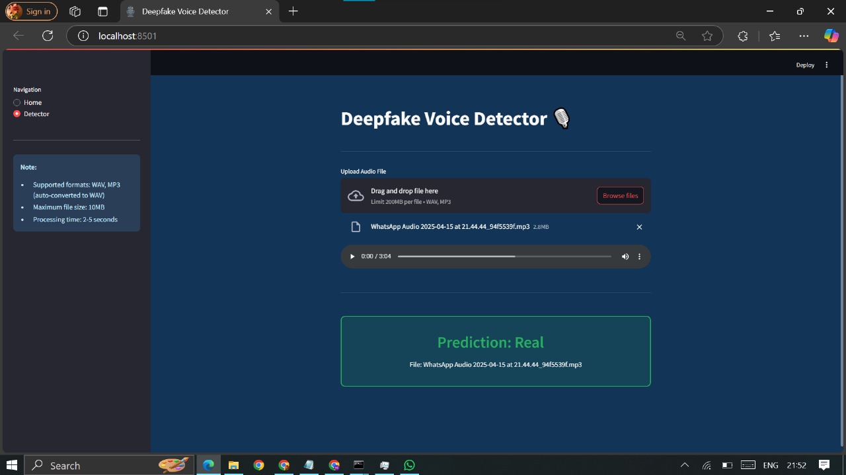Remove the uploaded WhatsApp Audio file
Screen dimensions: 846x475
[639, 227]
